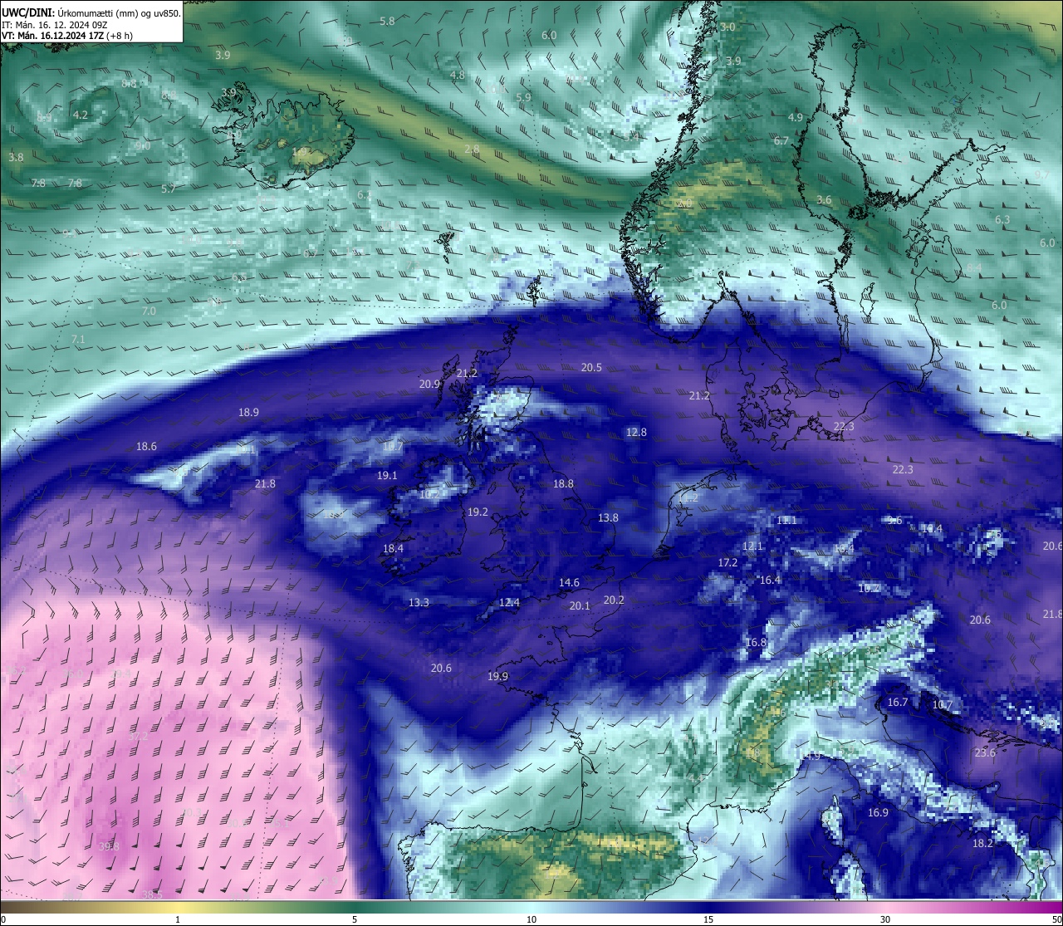The width and height of the screenshot is (1063, 926).
Task: Click the 19.2 value label
Action: [478, 512]
